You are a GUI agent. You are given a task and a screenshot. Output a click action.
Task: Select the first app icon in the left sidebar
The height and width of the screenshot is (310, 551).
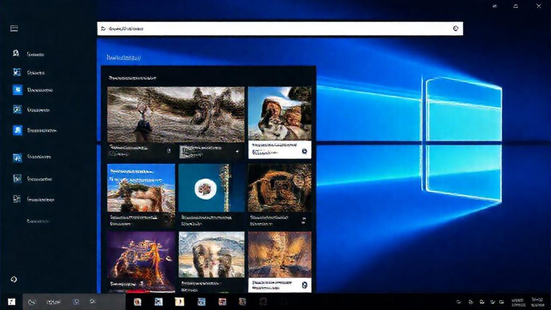pos(13,53)
